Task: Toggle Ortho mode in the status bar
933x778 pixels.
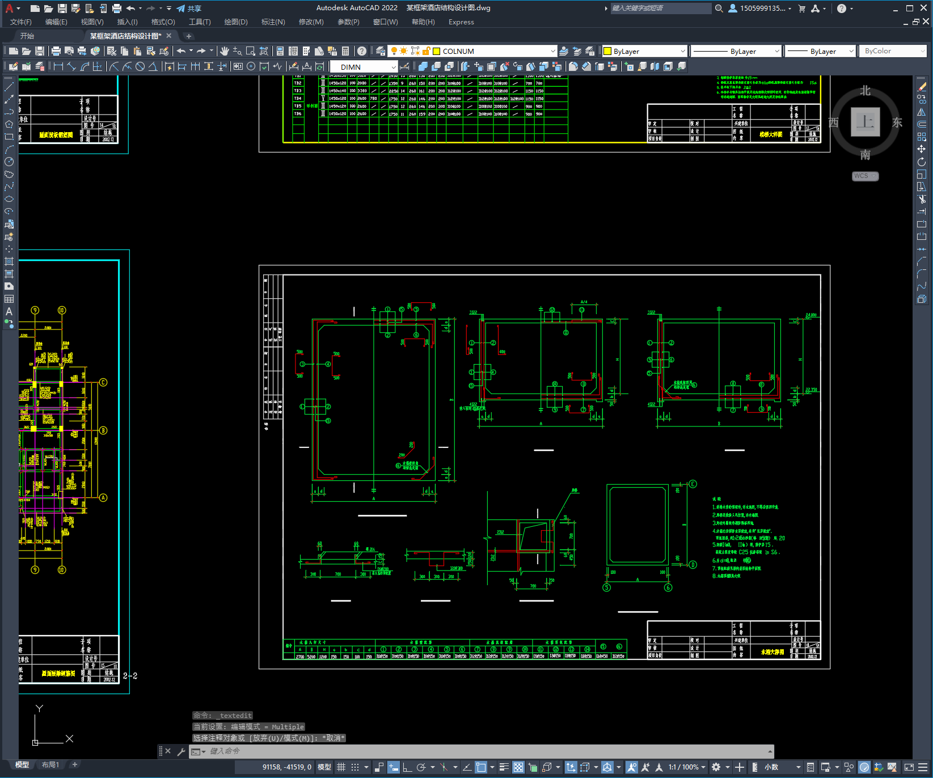Action: pyautogui.click(x=407, y=767)
